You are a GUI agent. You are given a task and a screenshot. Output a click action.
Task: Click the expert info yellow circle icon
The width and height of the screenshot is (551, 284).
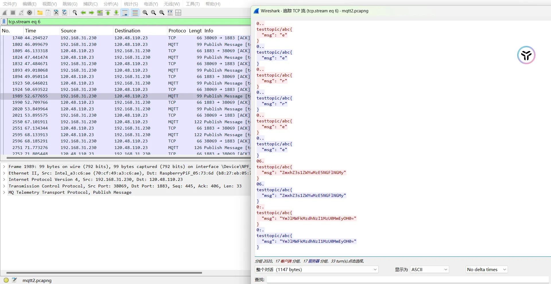point(6,280)
